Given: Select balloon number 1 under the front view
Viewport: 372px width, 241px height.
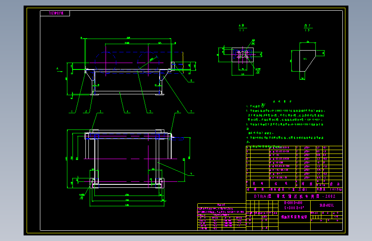Looking at the screenshot, I should (x=72, y=111).
